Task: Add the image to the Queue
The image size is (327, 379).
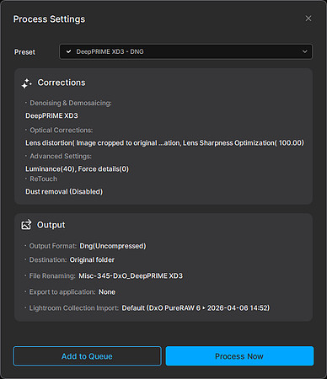Action: pos(87,356)
